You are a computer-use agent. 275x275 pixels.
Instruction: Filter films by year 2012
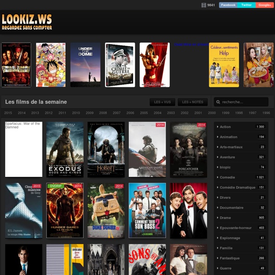click(x=49, y=113)
